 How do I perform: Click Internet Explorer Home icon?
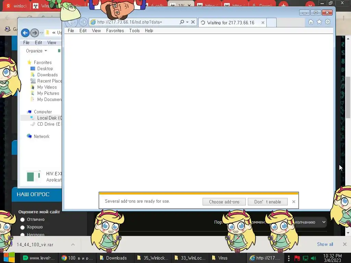pos(311,22)
